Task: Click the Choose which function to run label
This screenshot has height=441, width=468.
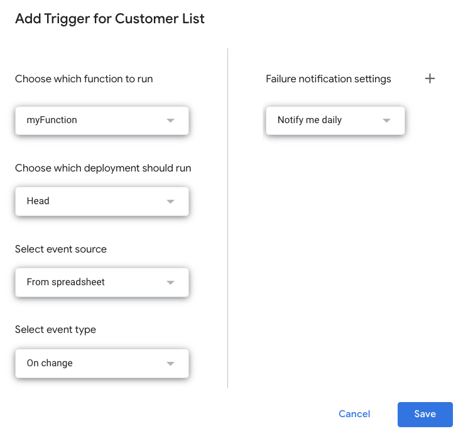Action: coord(84,79)
